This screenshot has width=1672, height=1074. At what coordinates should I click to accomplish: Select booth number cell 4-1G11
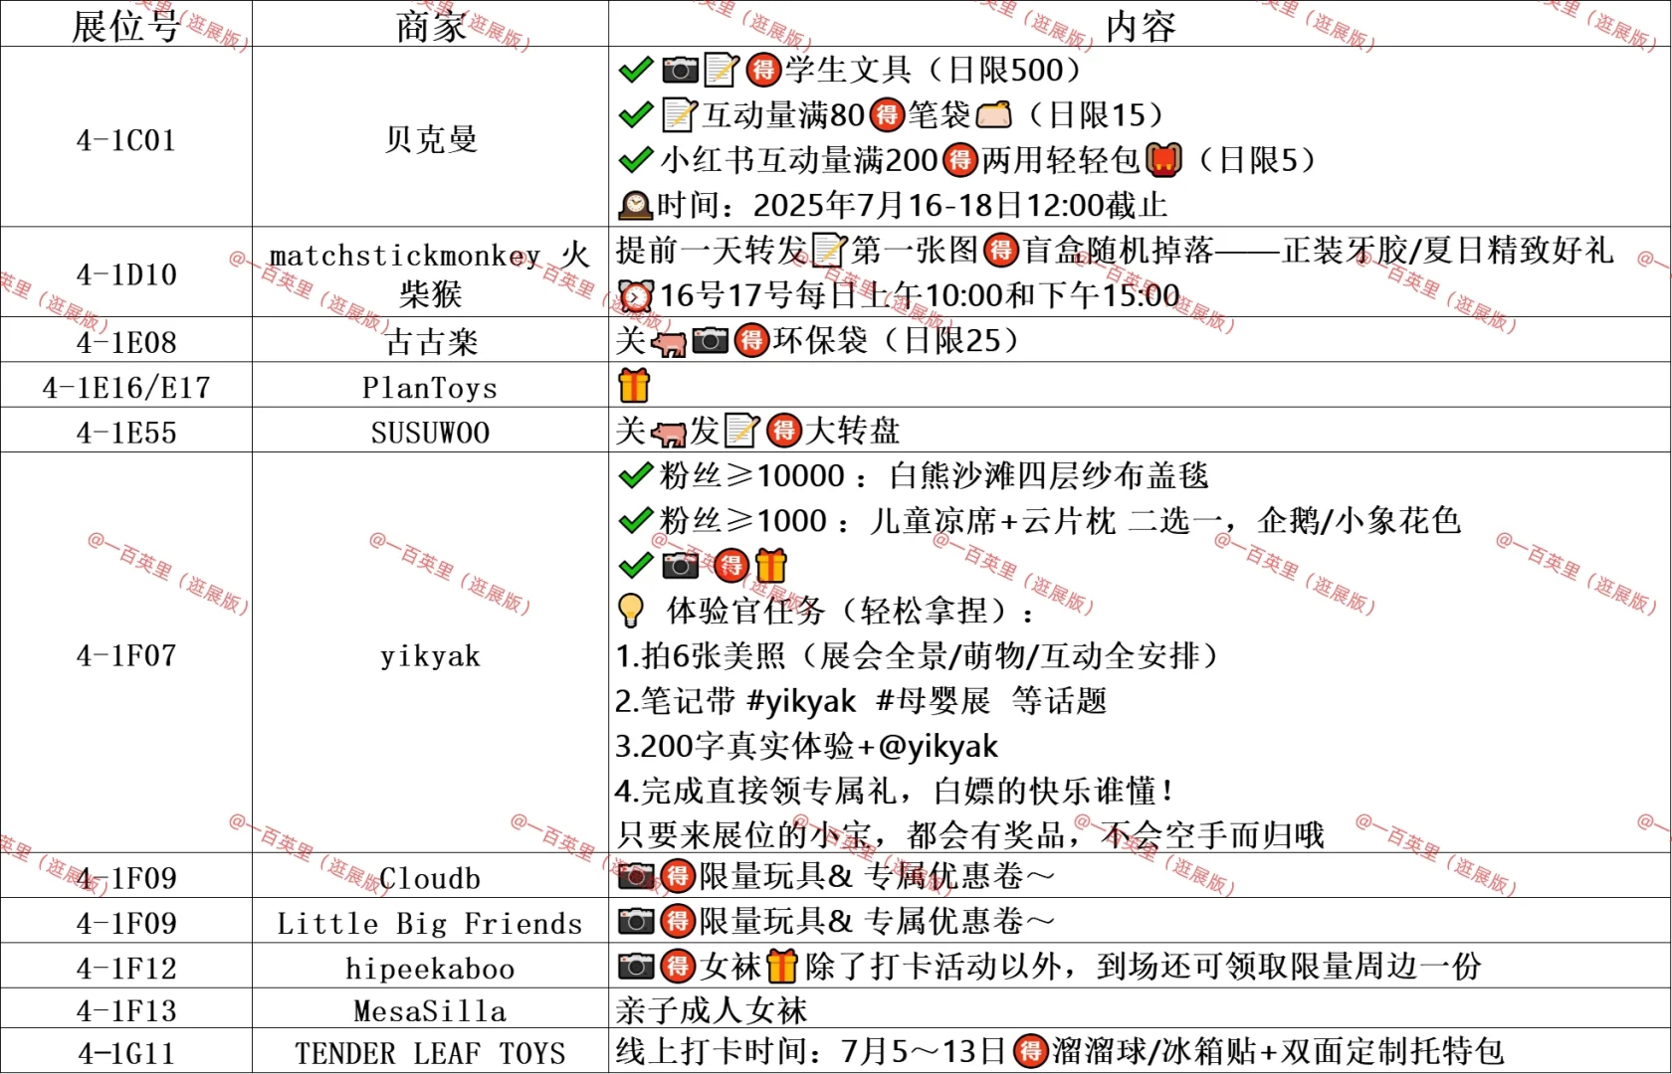coord(126,1051)
